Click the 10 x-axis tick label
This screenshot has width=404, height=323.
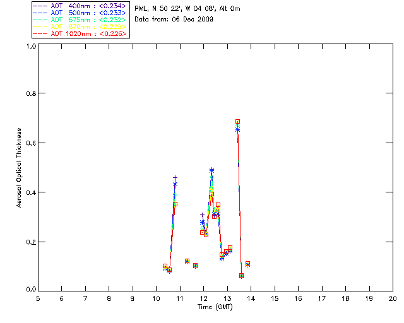click(x=157, y=298)
